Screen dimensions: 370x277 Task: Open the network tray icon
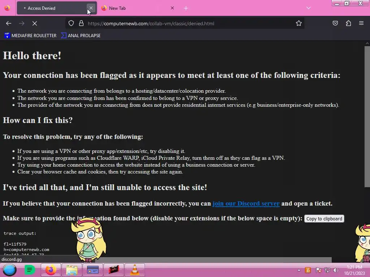click(x=327, y=270)
